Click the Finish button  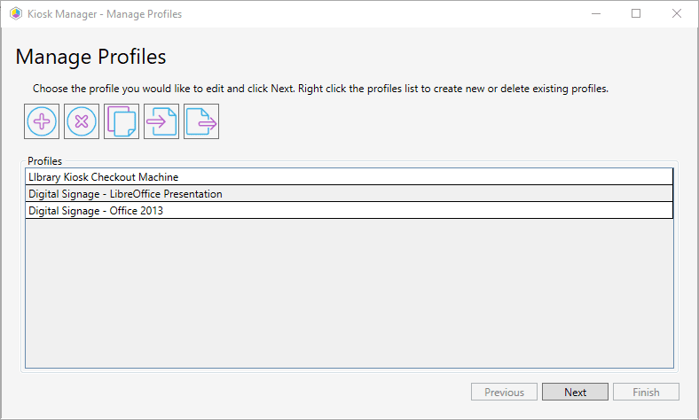pos(646,392)
